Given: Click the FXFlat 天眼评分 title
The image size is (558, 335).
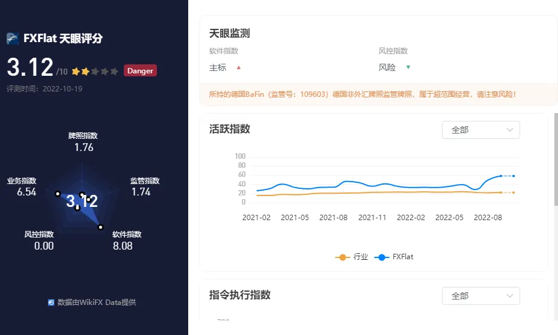Looking at the screenshot, I should click(63, 38).
